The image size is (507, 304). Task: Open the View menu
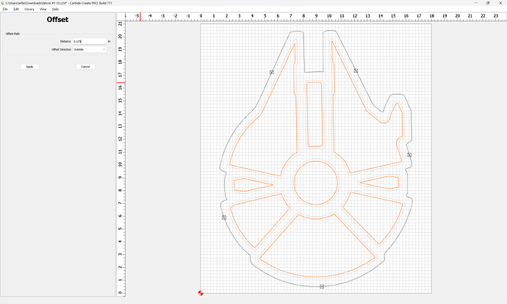pos(43,9)
